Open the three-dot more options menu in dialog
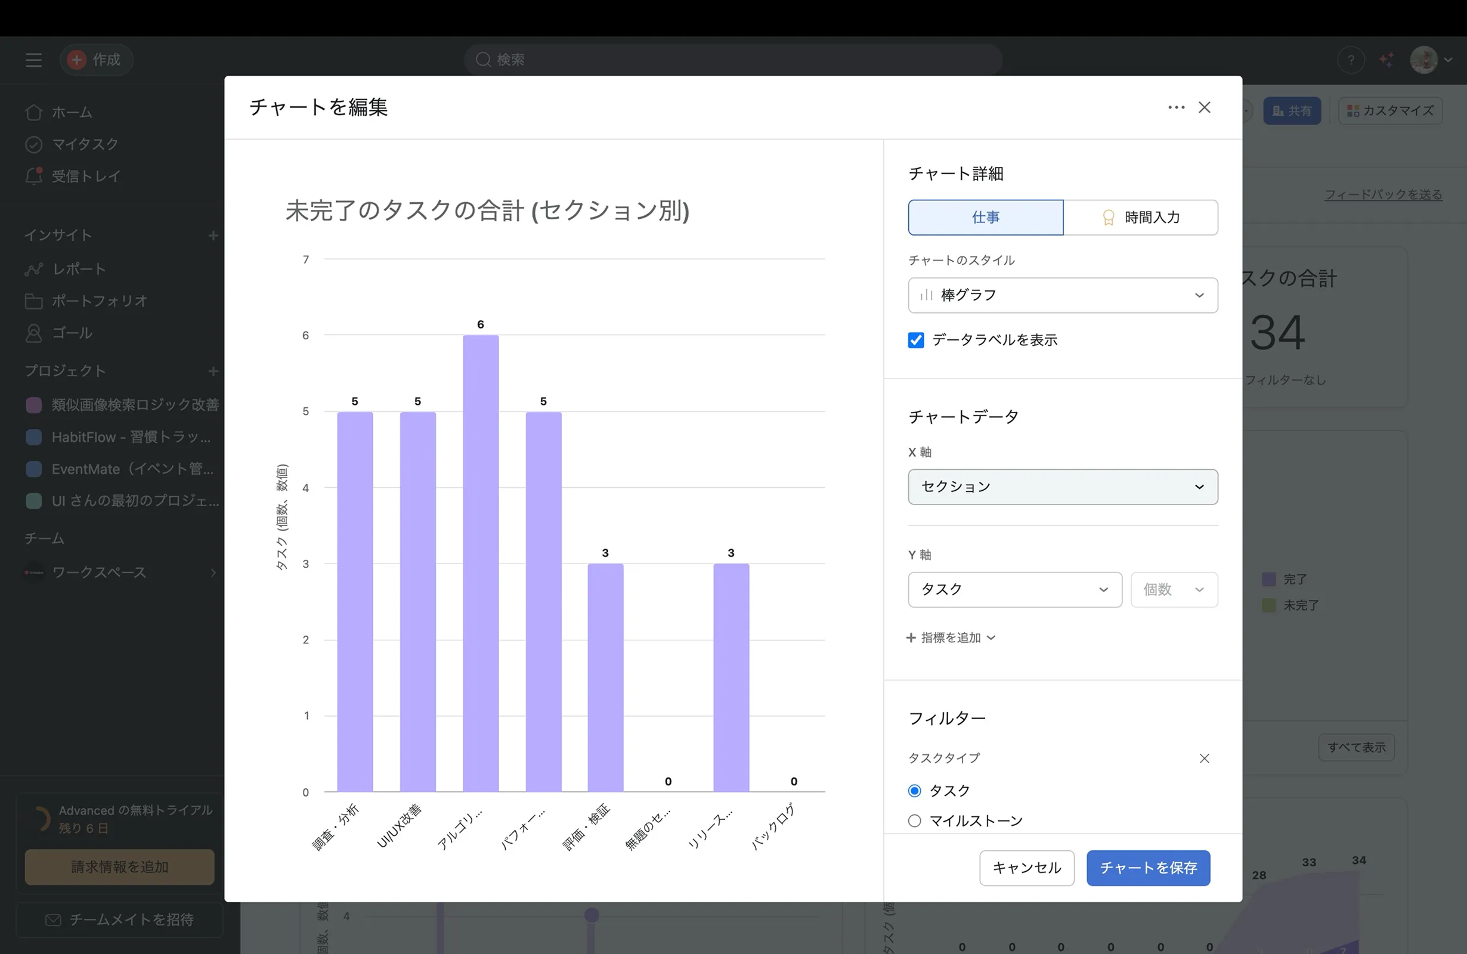The width and height of the screenshot is (1467, 954). [x=1175, y=107]
